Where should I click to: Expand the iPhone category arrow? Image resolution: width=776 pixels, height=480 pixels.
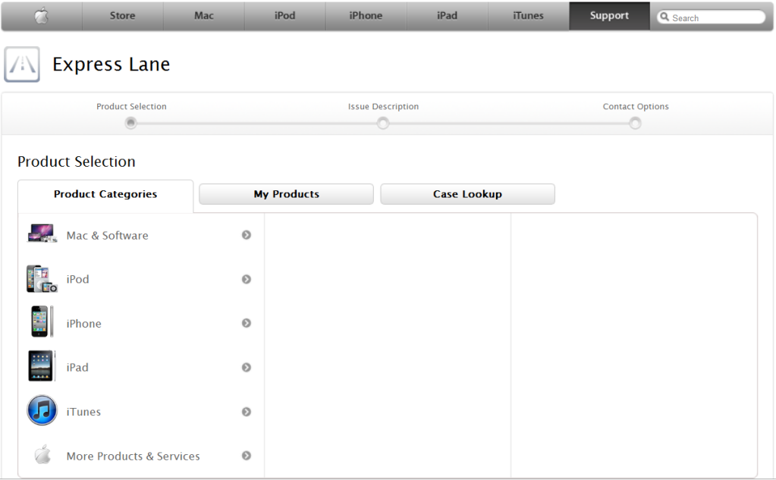246,323
